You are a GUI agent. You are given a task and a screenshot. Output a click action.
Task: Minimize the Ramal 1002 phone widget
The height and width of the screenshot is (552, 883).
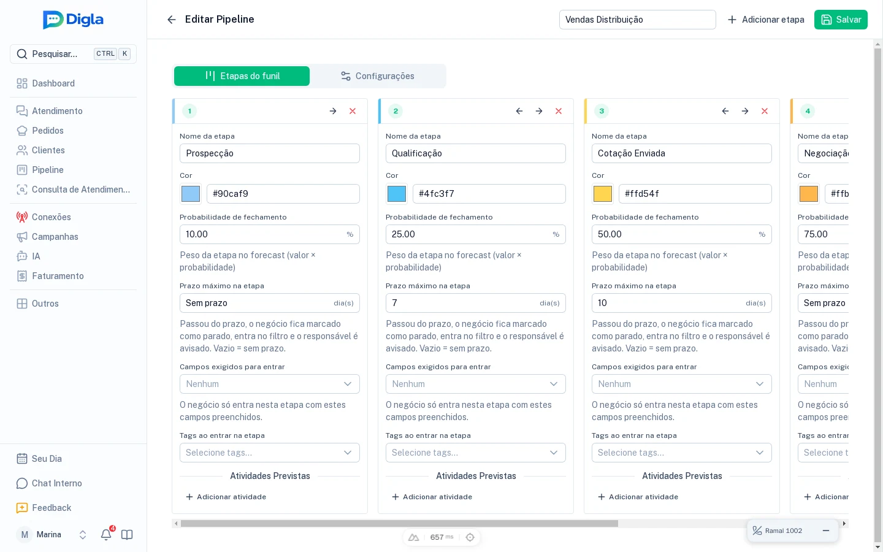tap(826, 531)
